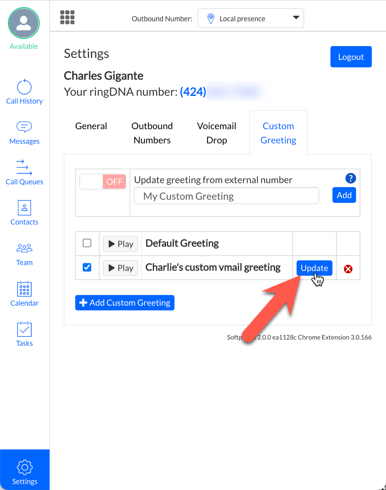Click the My Custom Greeting input field
Viewport: 386px width, 490px height.
click(x=226, y=196)
